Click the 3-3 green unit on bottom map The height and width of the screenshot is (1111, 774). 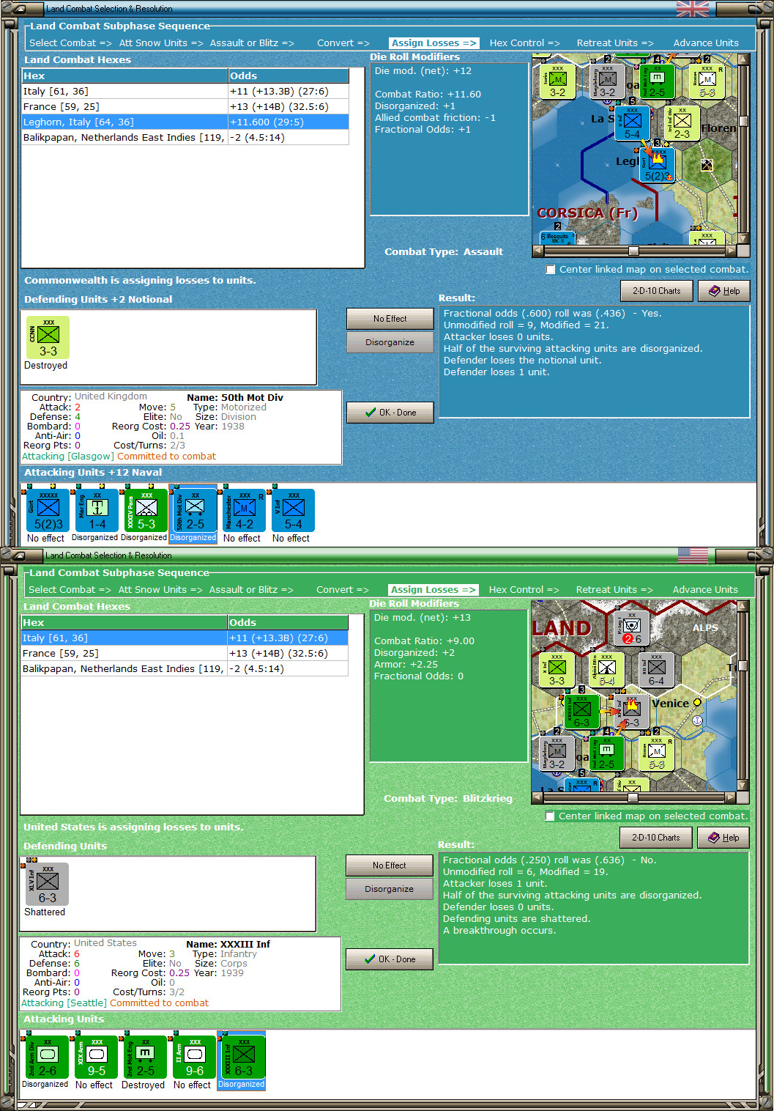[557, 670]
